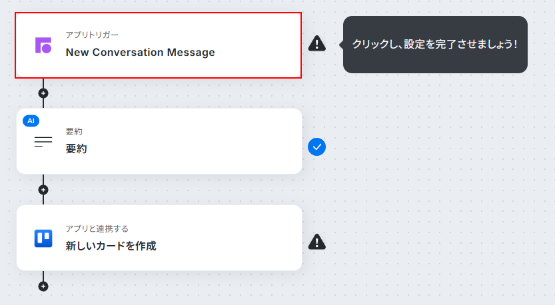Click the blue checkmark next to 要約

click(316, 147)
